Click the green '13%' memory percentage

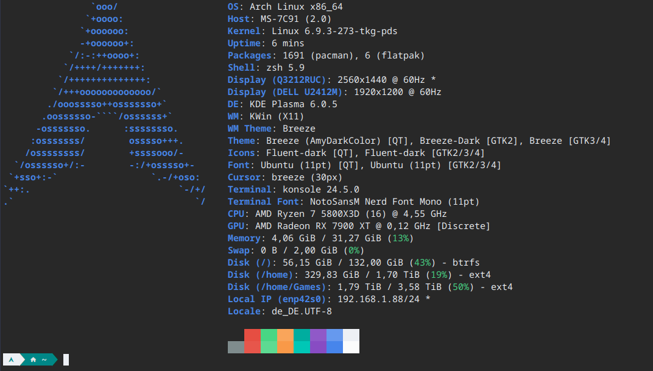400,238
